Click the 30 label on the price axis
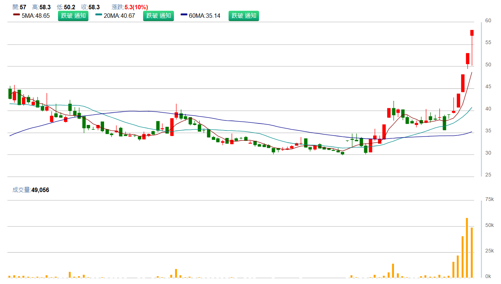The width and height of the screenshot is (501, 284). click(x=488, y=153)
